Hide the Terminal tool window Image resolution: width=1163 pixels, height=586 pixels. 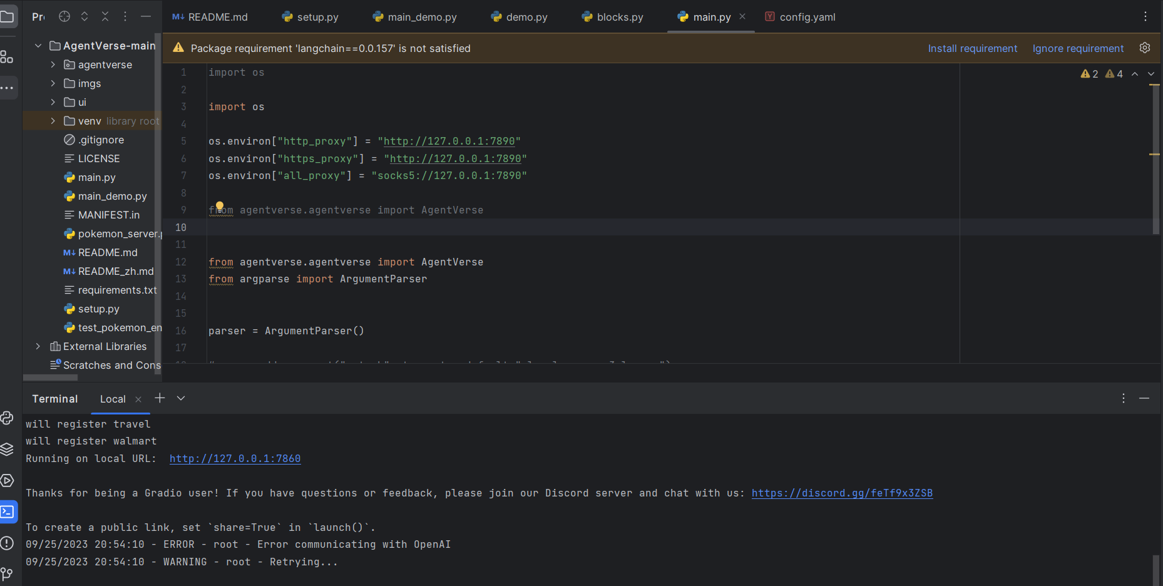[x=1145, y=398]
